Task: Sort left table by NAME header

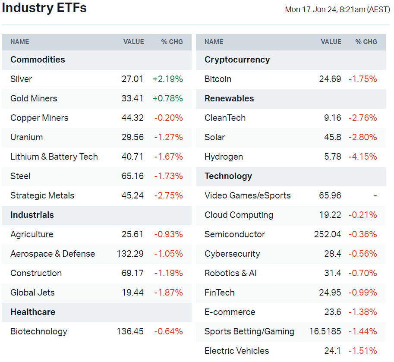Action: click(x=20, y=42)
